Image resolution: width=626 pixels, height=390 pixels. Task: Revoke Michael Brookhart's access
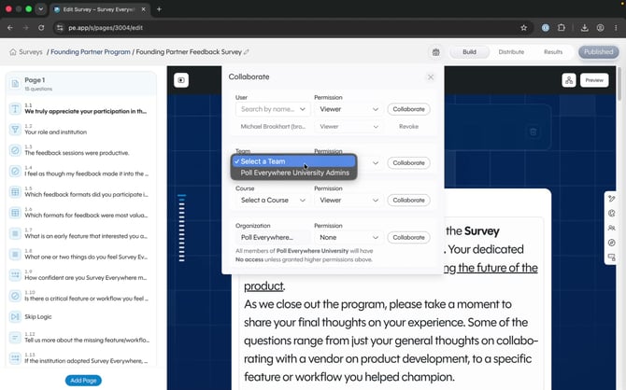(408, 126)
